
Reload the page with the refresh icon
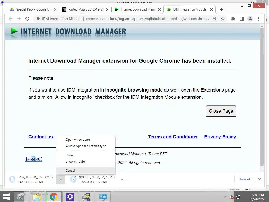coord(27,19)
